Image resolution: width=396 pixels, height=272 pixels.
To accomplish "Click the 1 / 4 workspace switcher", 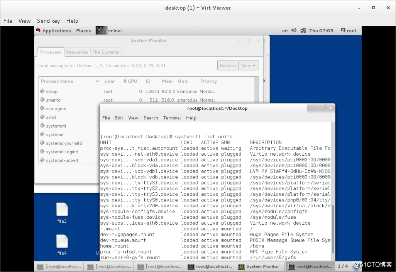I will pyautogui.click(x=343, y=266).
